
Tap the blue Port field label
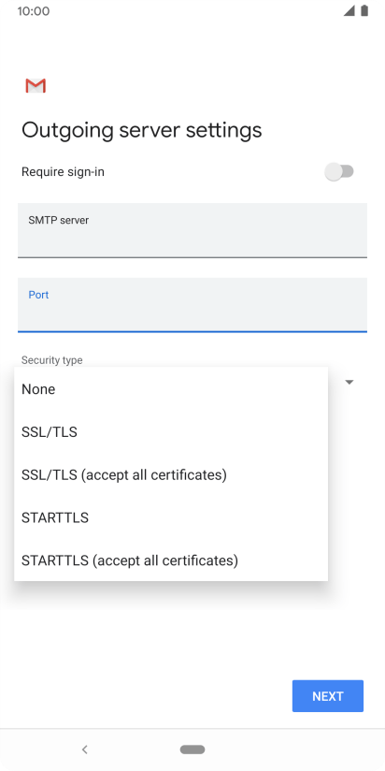[x=39, y=295]
